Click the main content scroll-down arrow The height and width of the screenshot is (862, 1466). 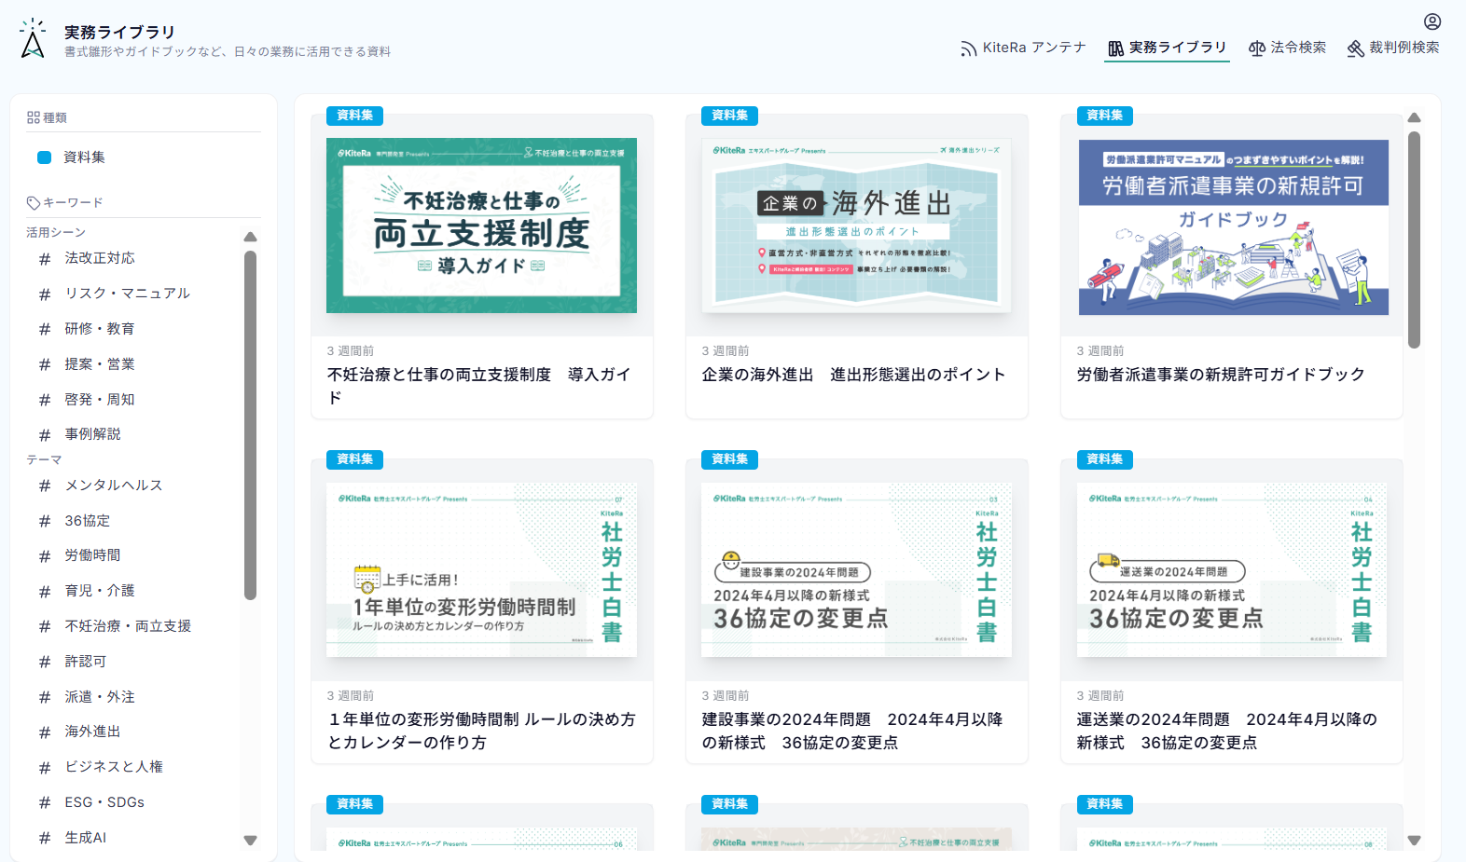1414,841
